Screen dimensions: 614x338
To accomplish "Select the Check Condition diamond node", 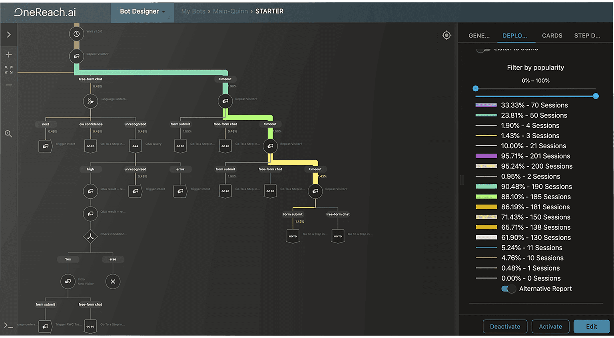I will click(x=90, y=236).
